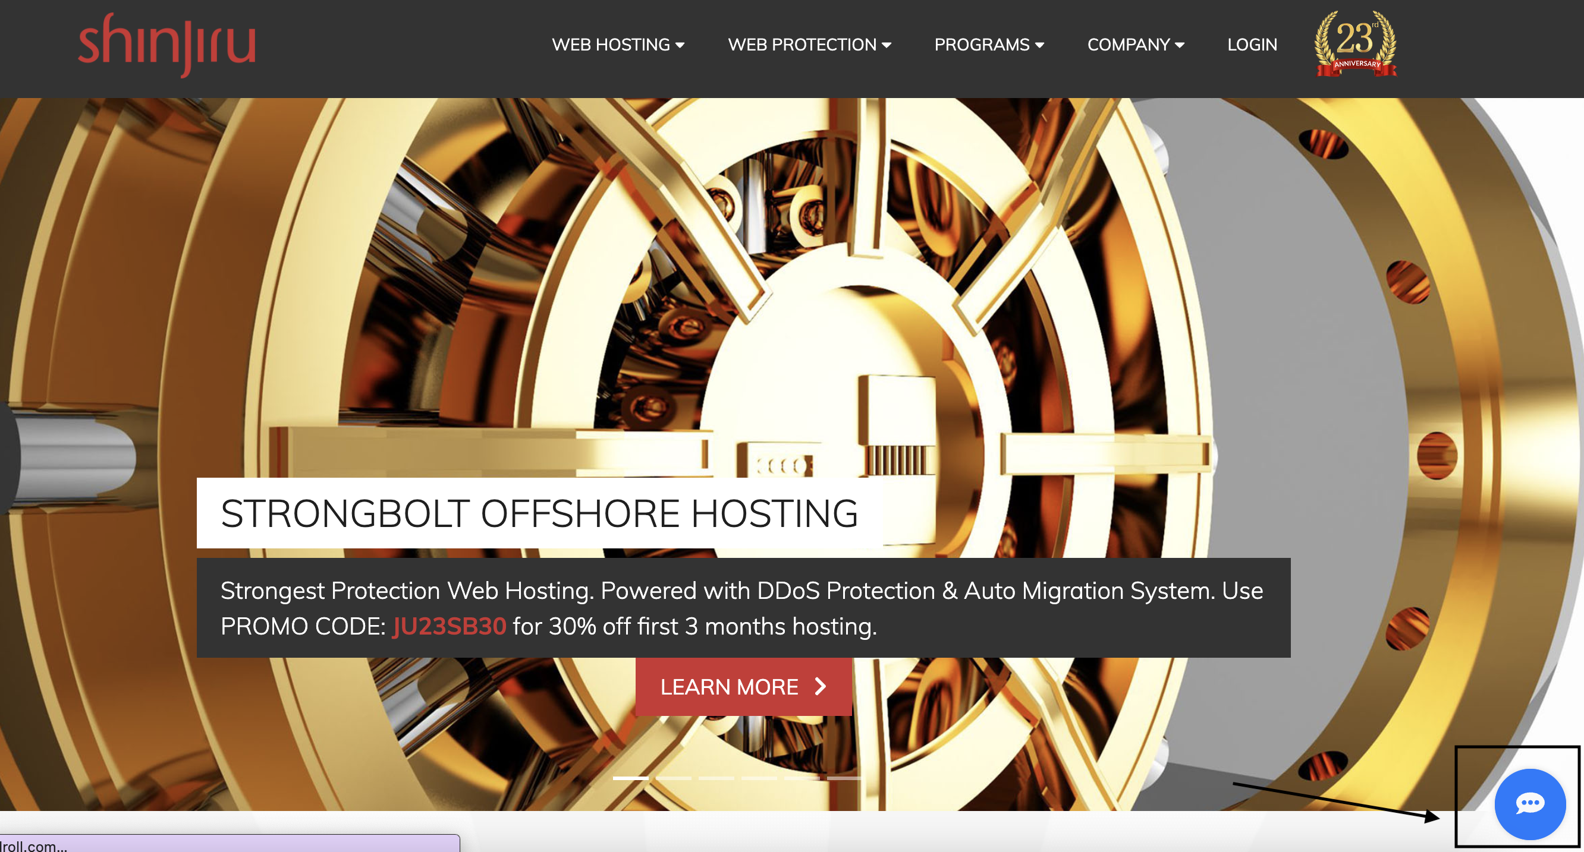
Task: Switch to the third carousel slide indicator
Action: click(716, 778)
